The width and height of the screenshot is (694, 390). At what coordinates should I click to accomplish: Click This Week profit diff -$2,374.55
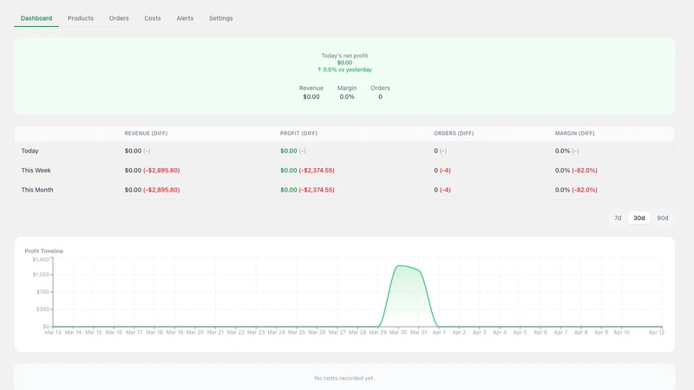[317, 170]
